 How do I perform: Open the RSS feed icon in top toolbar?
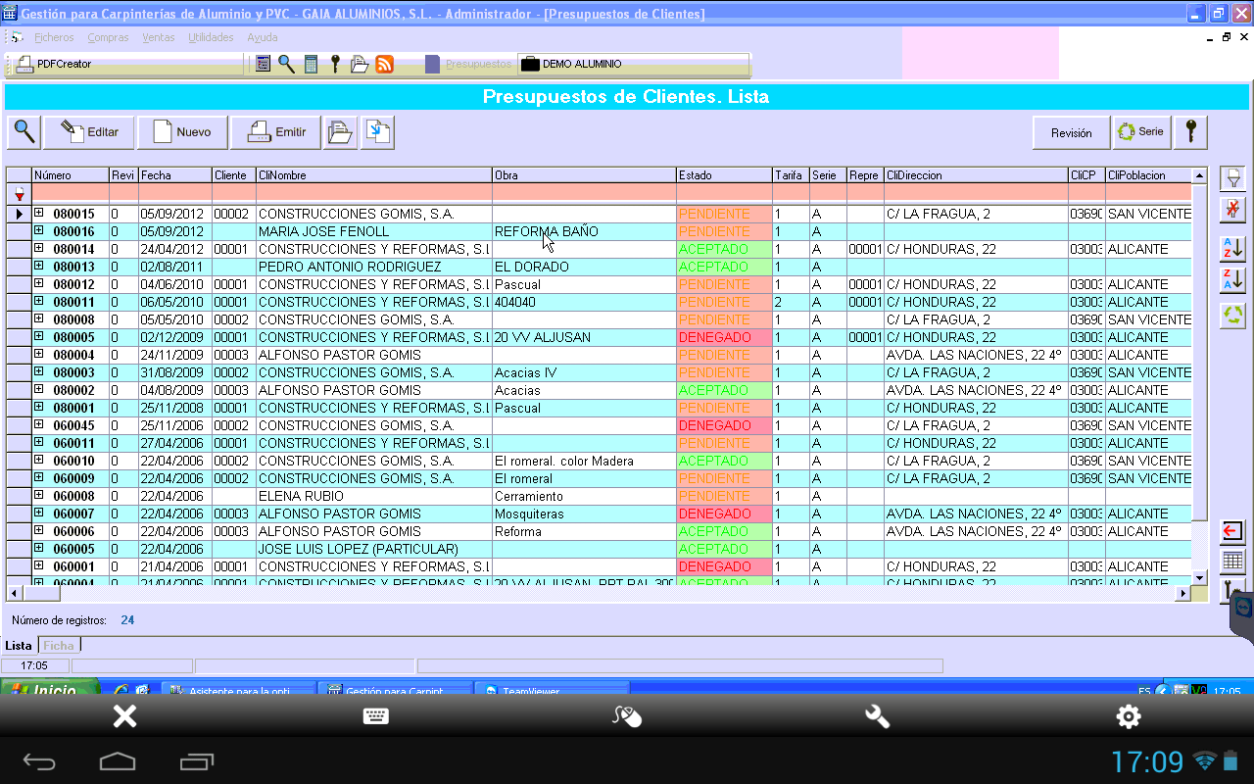click(385, 64)
